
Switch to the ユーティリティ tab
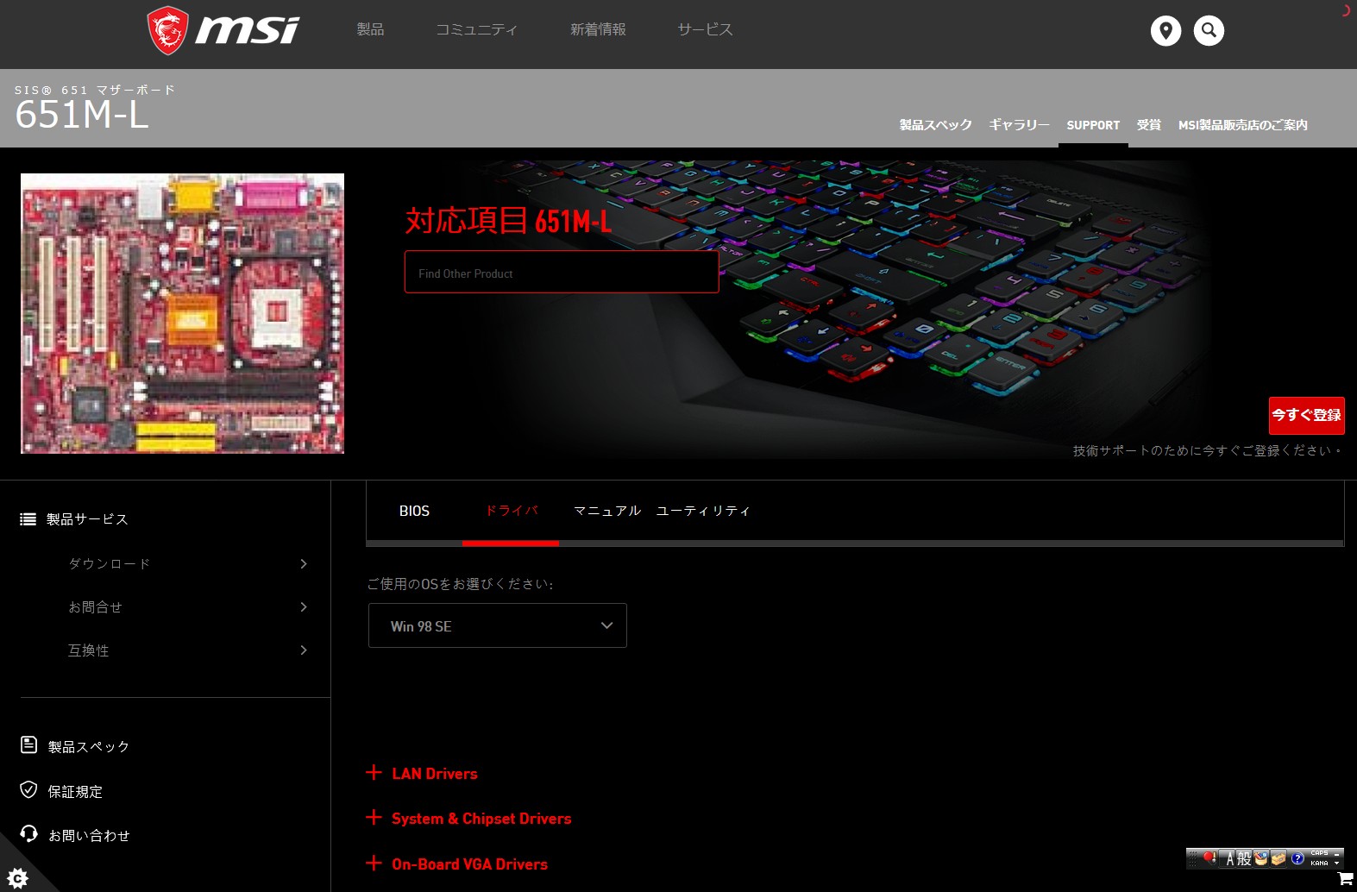click(x=703, y=511)
